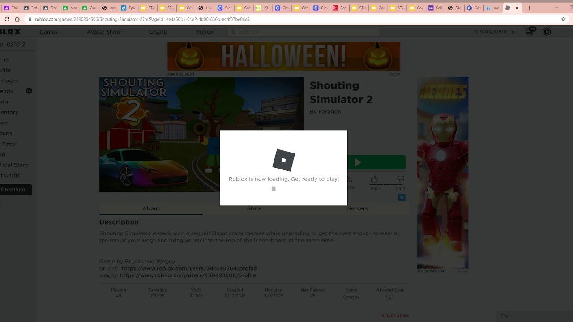
Task: Open the Messages sidebar item
Action: 9,80
